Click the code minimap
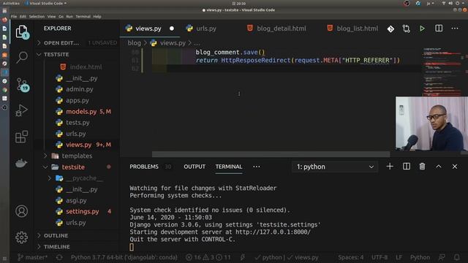 (443, 72)
